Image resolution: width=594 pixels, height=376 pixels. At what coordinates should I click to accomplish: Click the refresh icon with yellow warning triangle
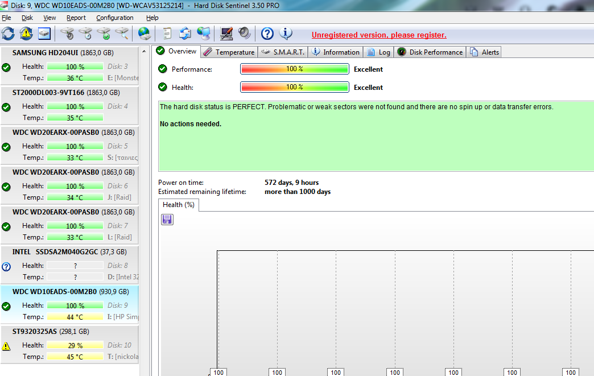(x=26, y=34)
